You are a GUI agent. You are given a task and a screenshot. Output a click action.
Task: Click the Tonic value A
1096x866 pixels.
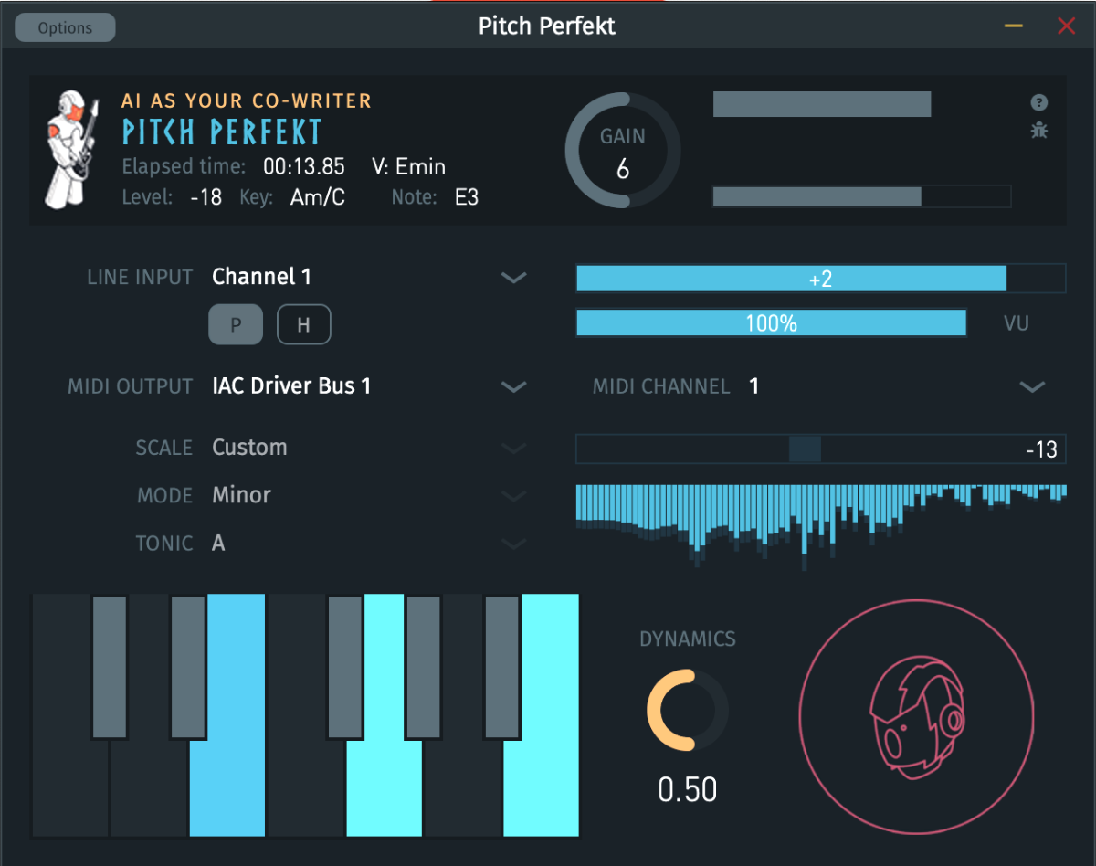tap(218, 544)
